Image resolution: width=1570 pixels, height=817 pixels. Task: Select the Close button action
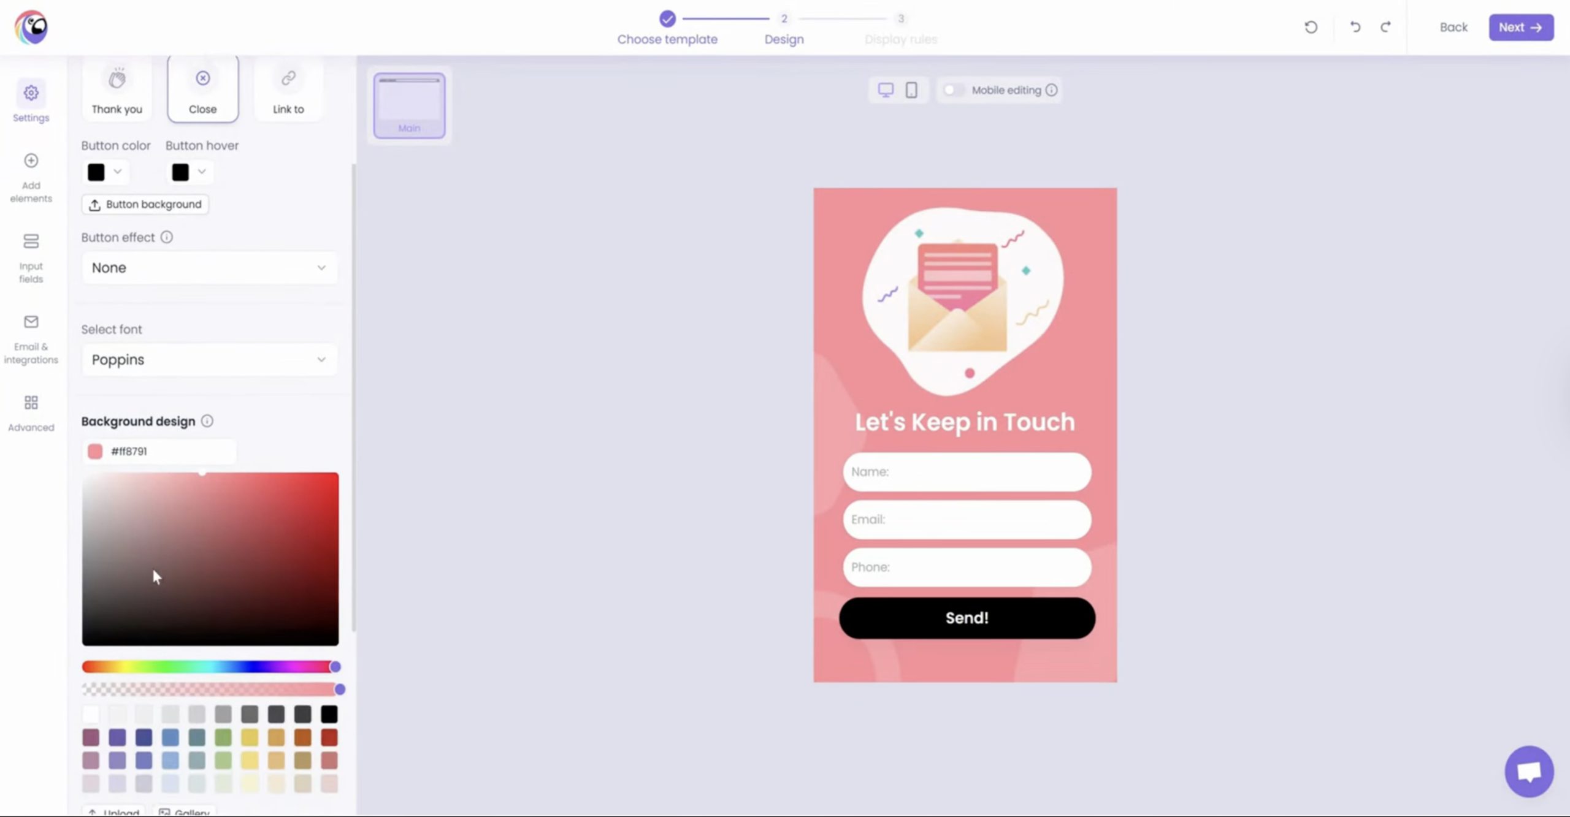(x=202, y=90)
